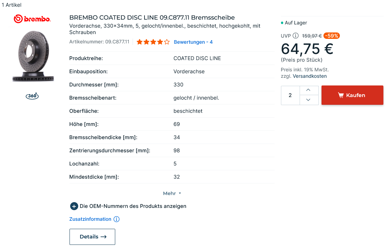
Task: Click the product title BREMBO COATED DISC LINE
Action: pyautogui.click(x=152, y=17)
